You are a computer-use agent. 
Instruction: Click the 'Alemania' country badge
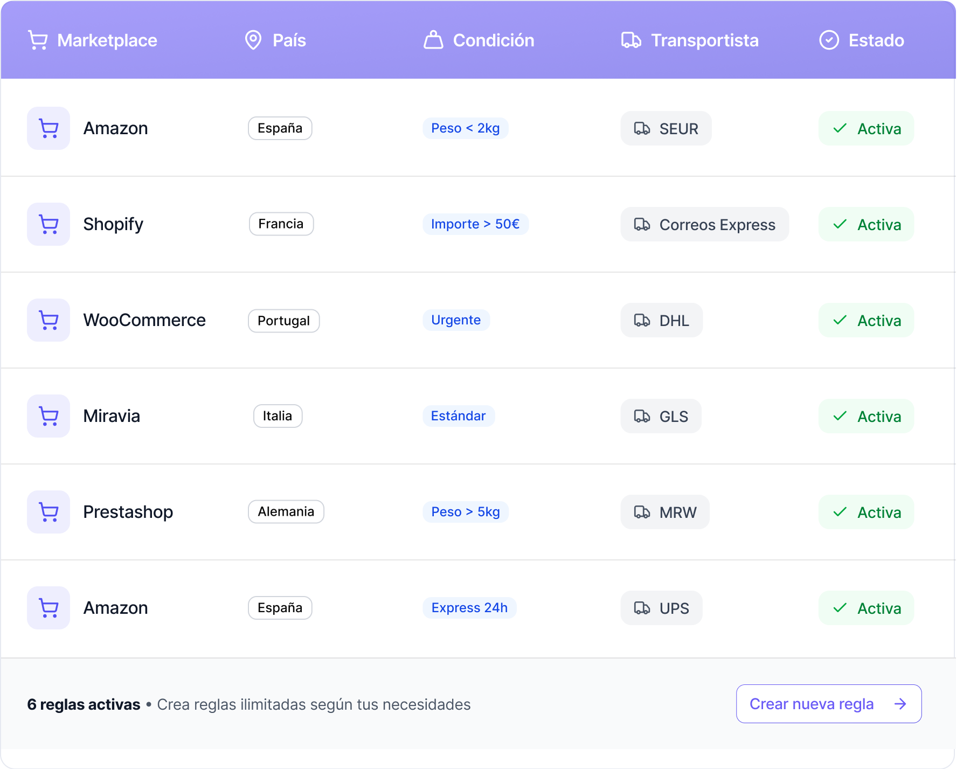click(286, 512)
